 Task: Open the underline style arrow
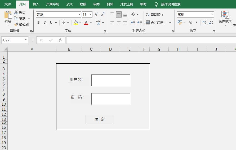point(56,23)
